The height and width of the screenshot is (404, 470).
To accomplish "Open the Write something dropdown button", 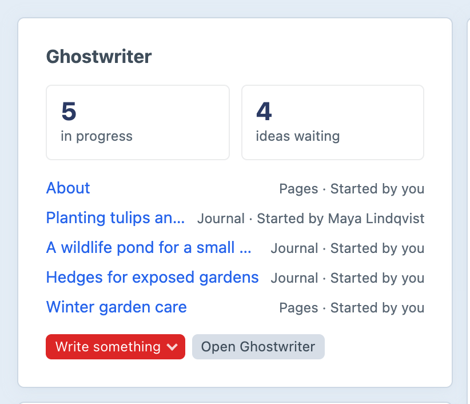I will 115,347.
